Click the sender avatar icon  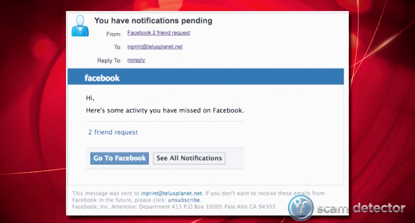click(80, 25)
